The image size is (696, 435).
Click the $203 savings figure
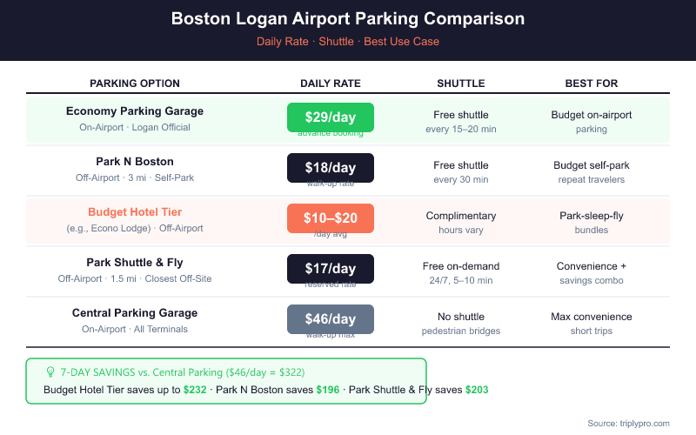click(477, 390)
